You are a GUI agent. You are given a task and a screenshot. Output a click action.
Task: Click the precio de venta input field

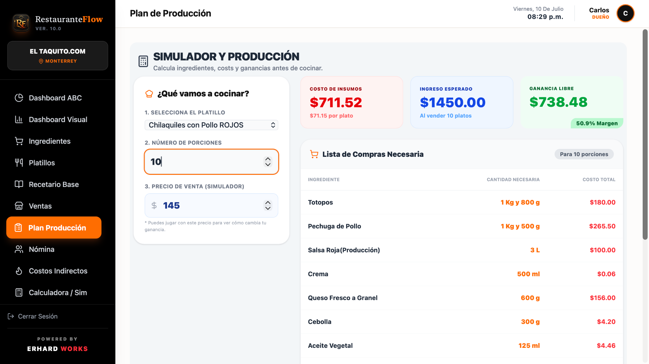211,206
